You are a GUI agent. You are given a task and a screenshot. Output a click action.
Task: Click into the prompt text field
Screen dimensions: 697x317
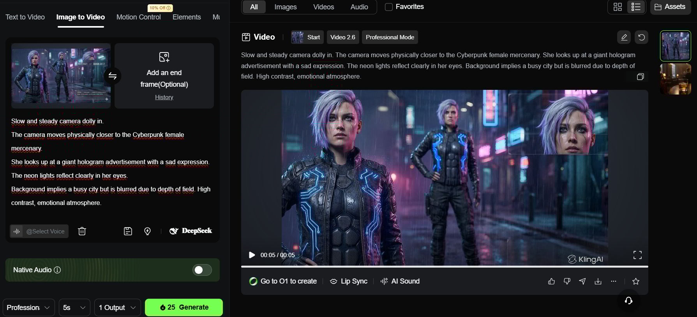click(x=113, y=162)
